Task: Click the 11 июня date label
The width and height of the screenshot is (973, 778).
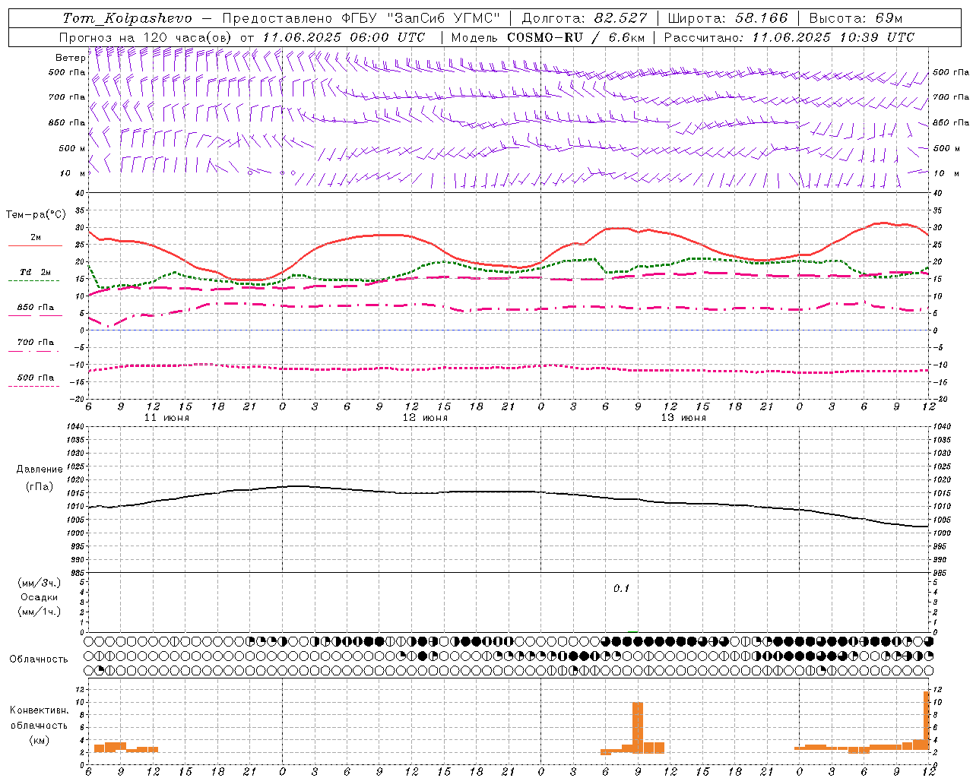Action: coord(166,418)
